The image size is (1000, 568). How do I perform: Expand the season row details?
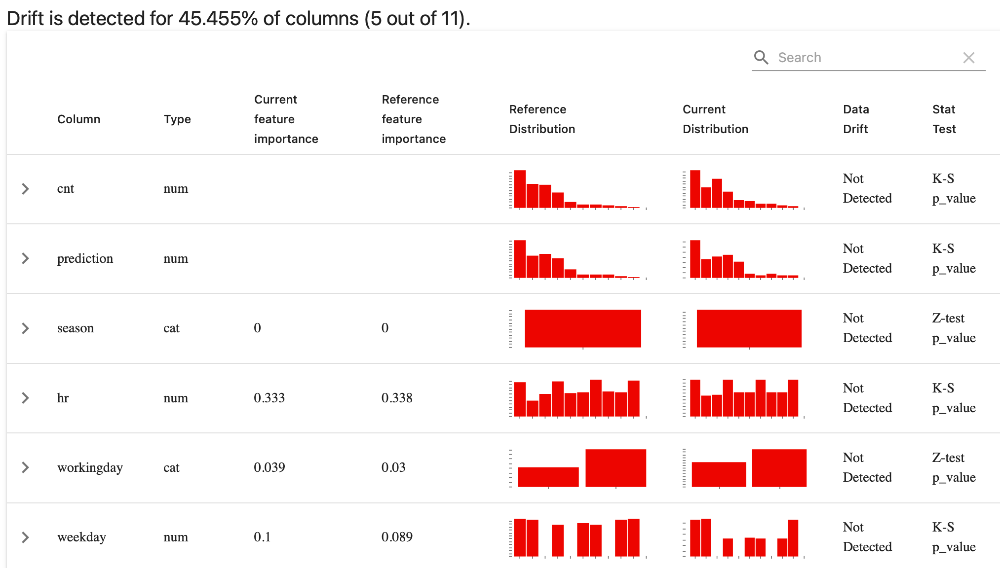tap(25, 328)
